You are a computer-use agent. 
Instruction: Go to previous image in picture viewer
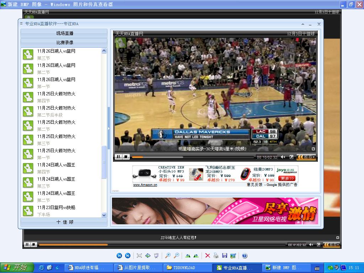pos(119,256)
